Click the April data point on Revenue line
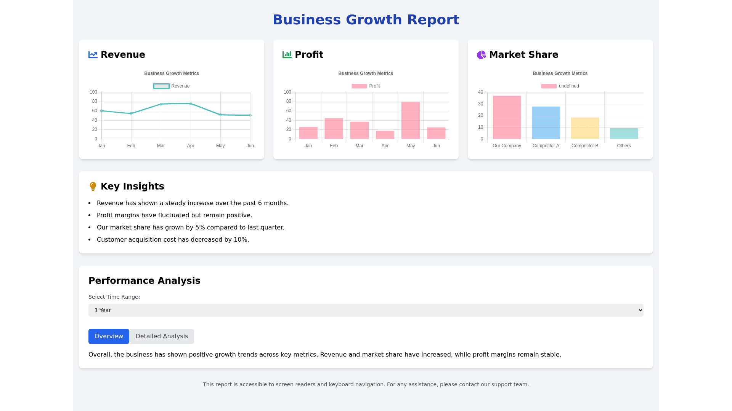This screenshot has height=411, width=732. (x=191, y=104)
